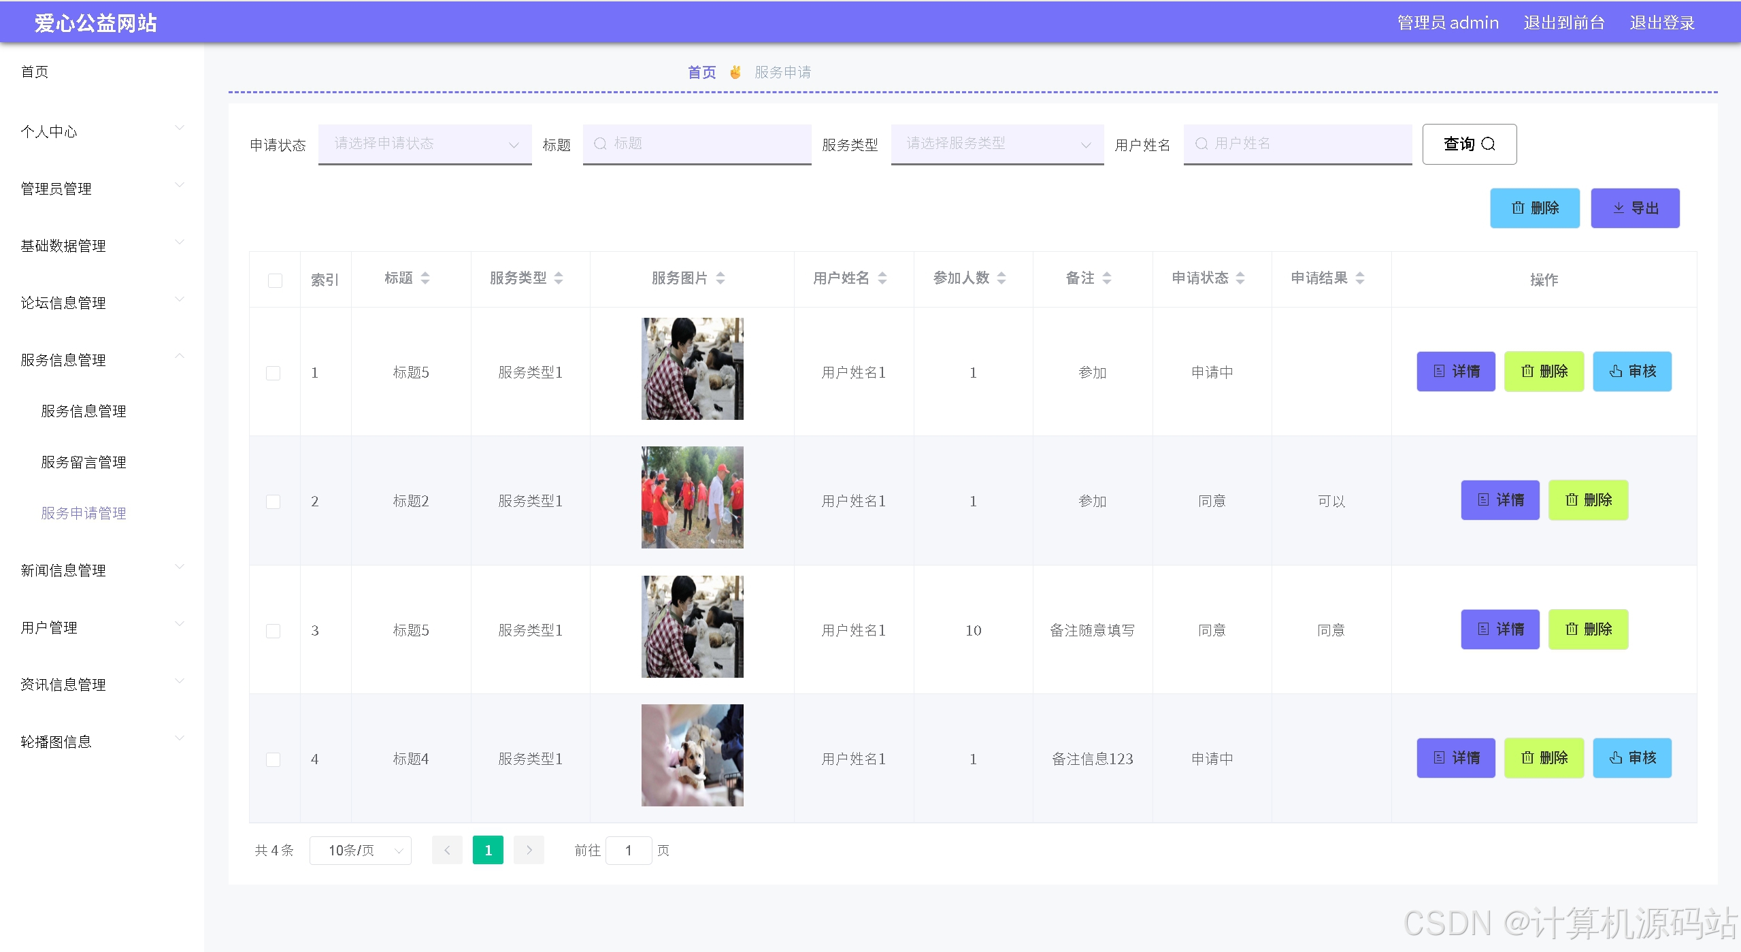The height and width of the screenshot is (952, 1741).
Task: Toggle the select-all header checkbox
Action: (275, 280)
